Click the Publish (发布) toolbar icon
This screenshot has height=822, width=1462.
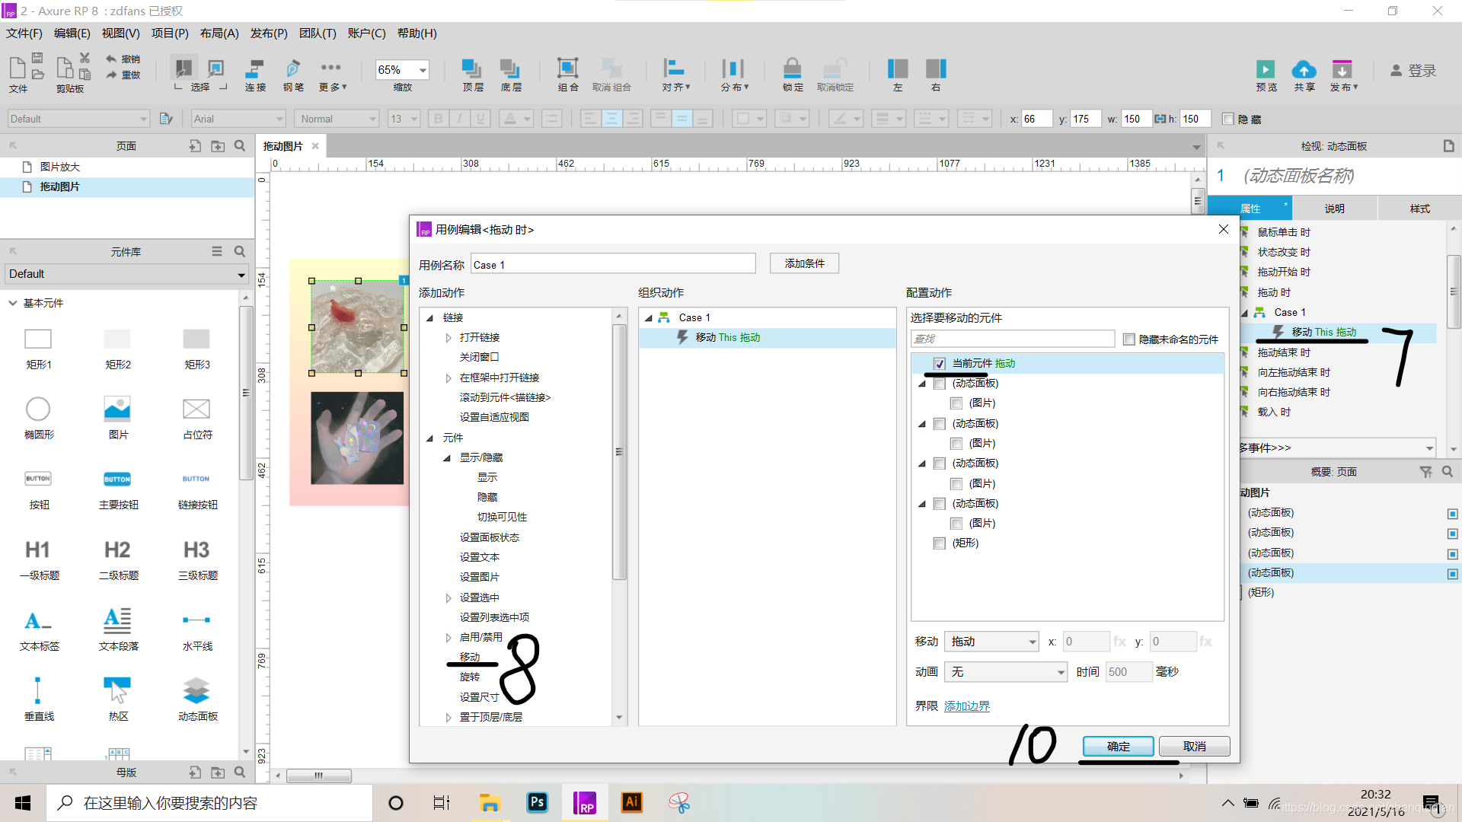tap(1342, 69)
